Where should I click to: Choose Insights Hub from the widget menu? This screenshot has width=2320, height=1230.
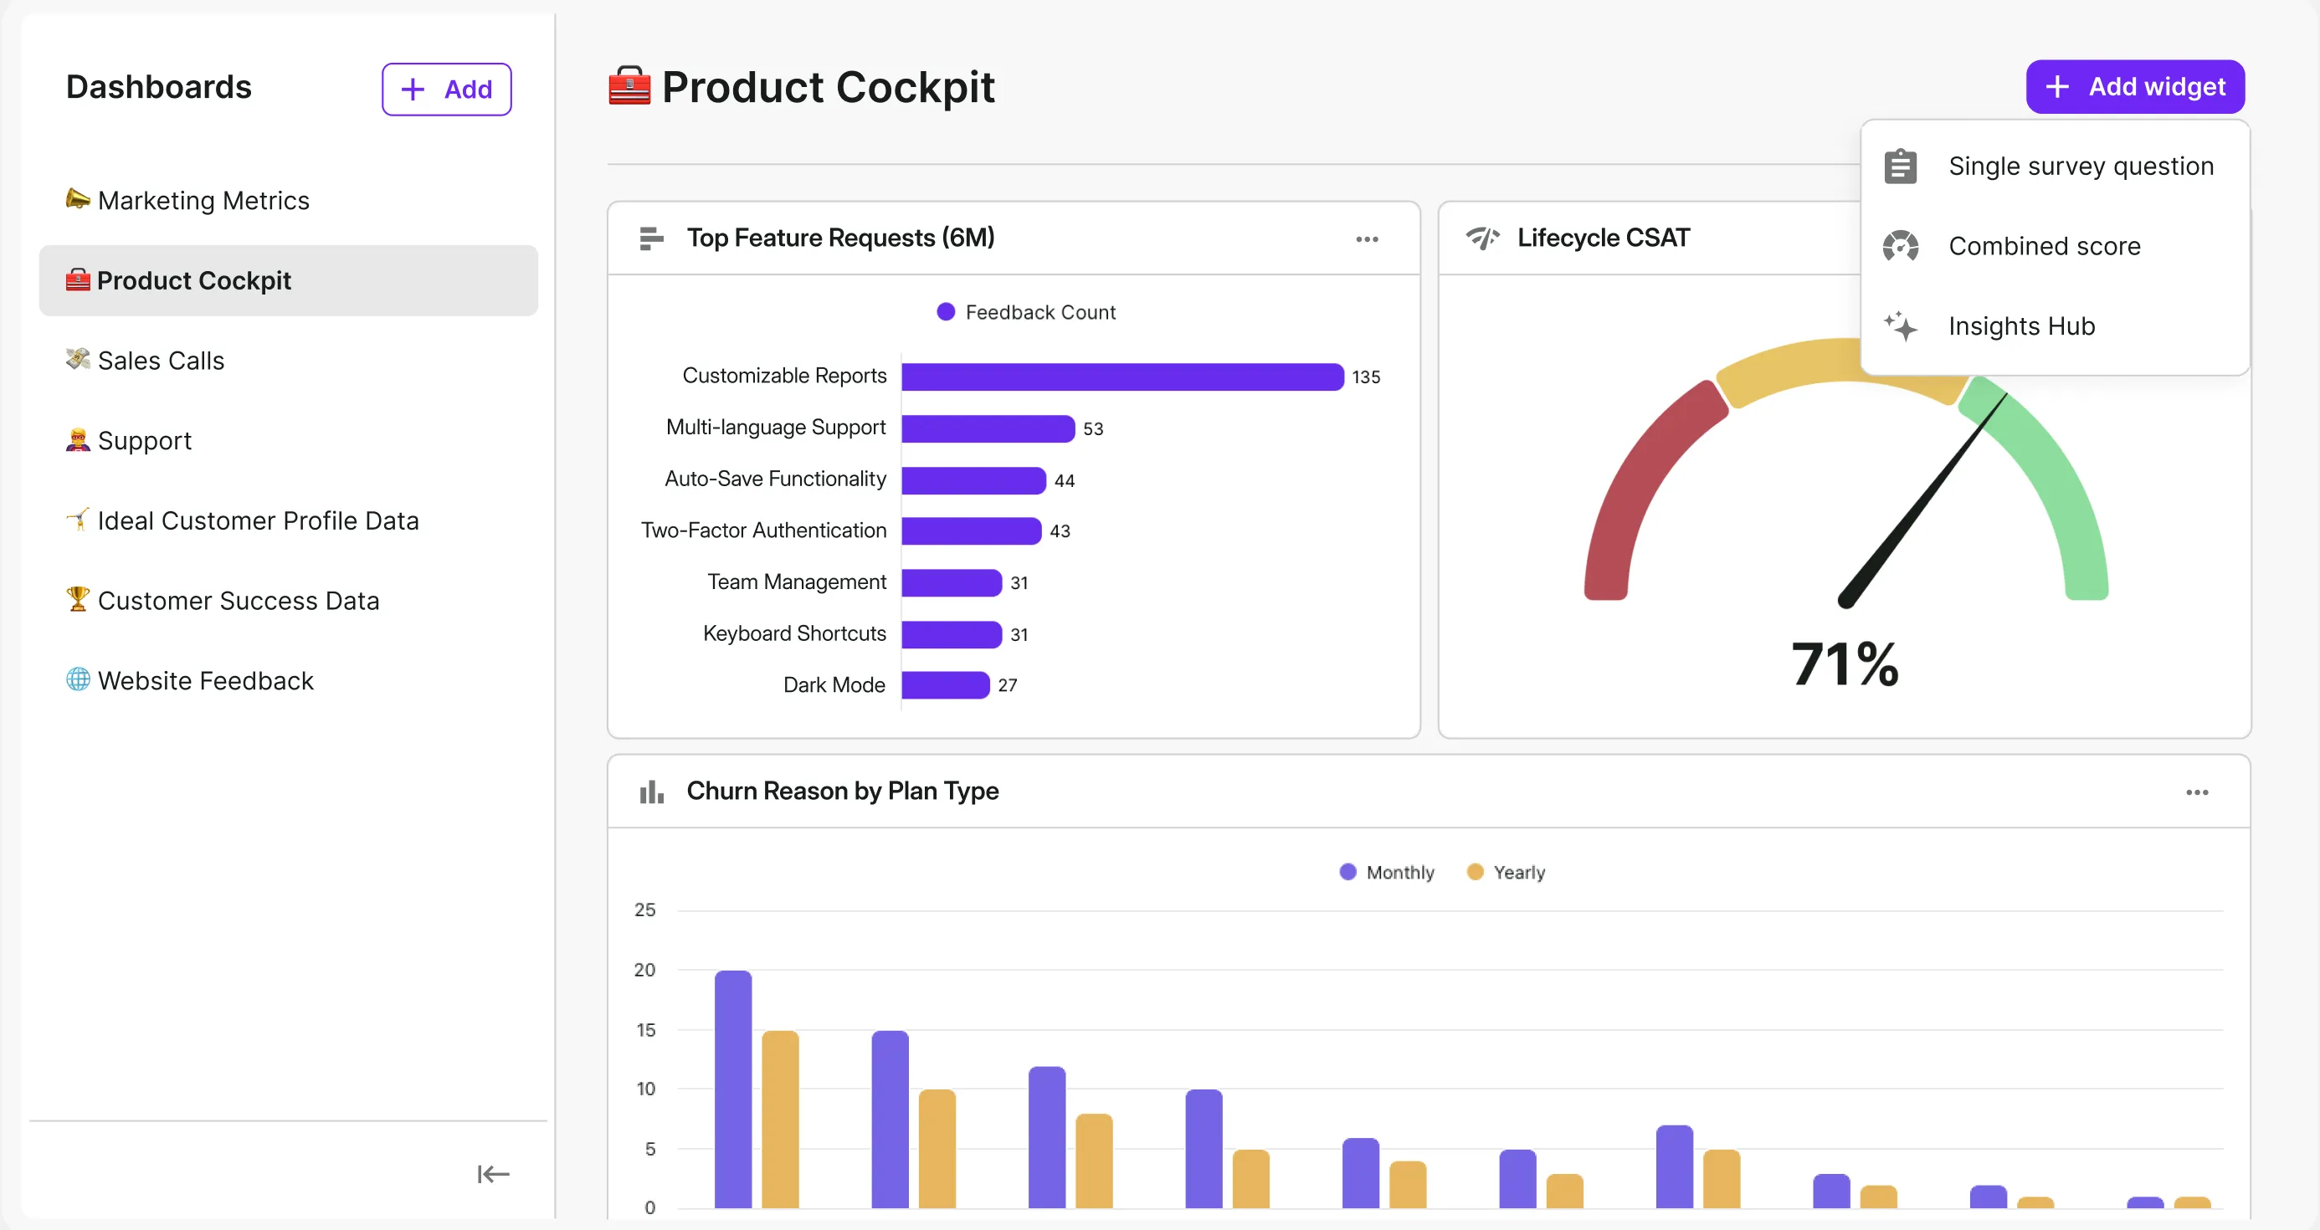point(2022,326)
